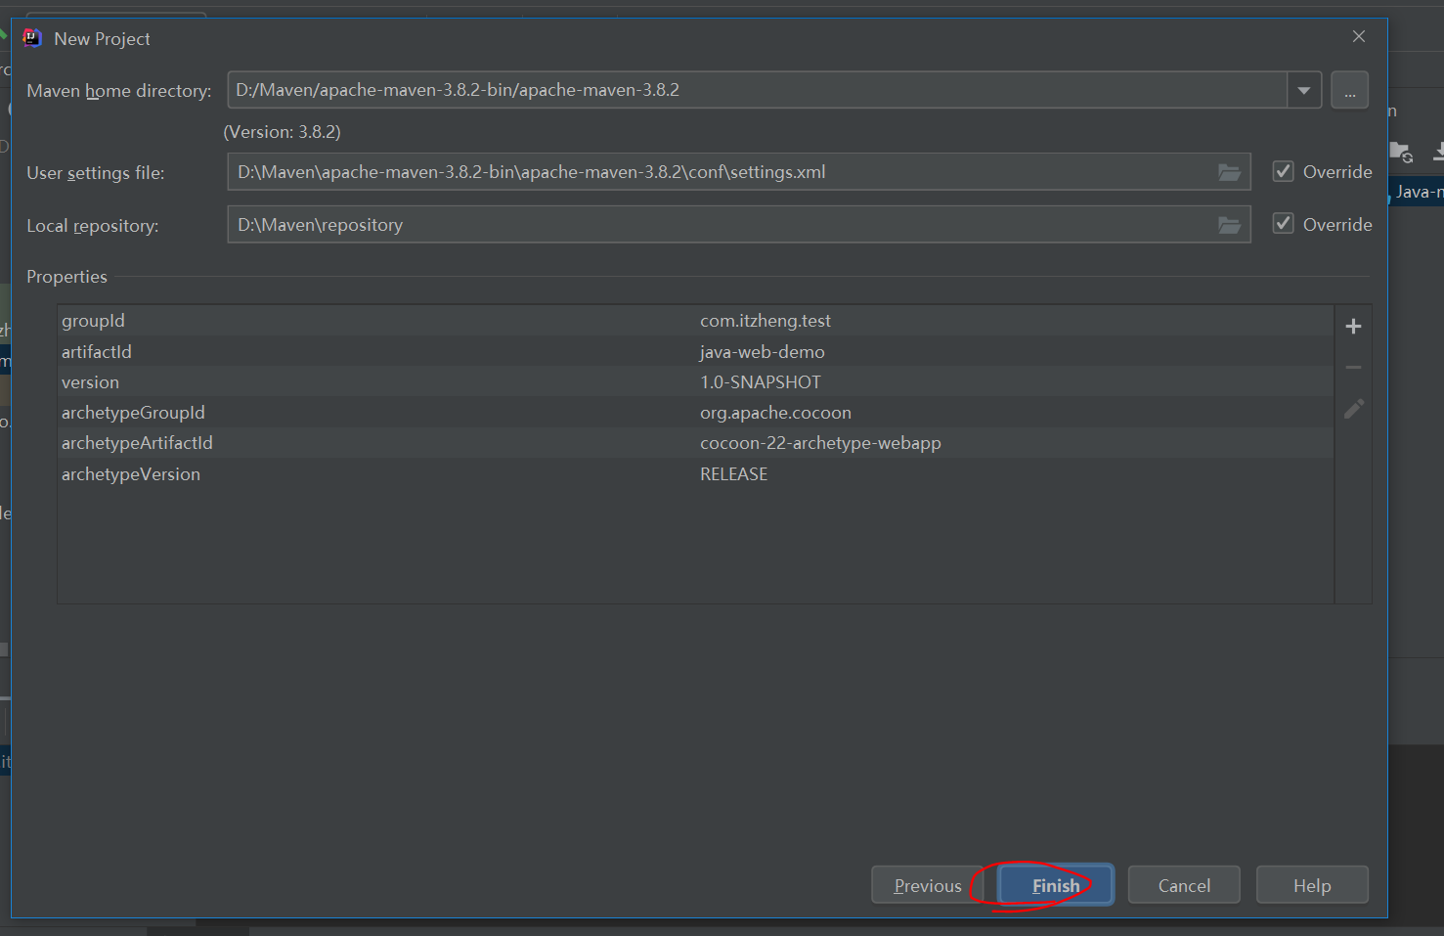Image resolution: width=1444 pixels, height=936 pixels.
Task: Open the folder browser for Local repository
Action: (x=1229, y=224)
